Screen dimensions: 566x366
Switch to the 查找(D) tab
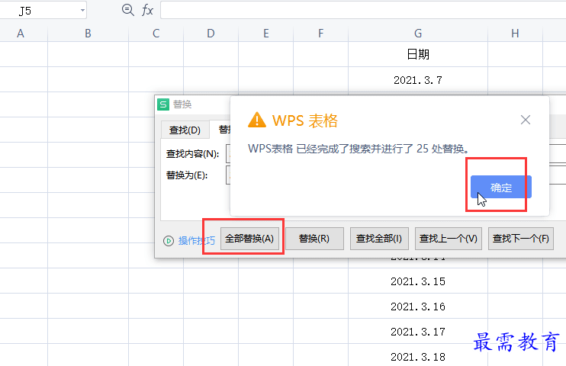(x=185, y=130)
